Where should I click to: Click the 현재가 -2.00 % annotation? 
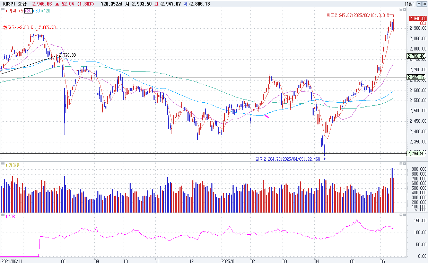pos(29,27)
